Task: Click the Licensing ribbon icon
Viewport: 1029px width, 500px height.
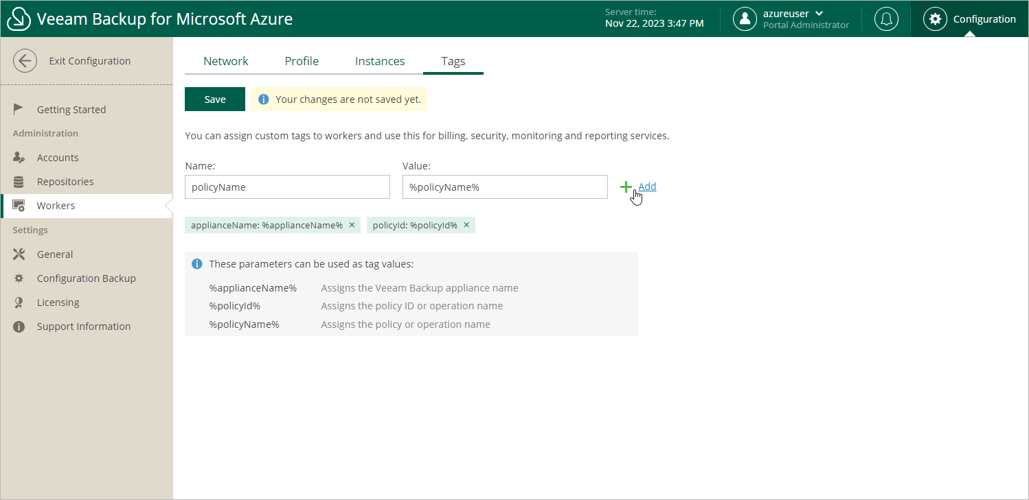Action: click(x=19, y=302)
